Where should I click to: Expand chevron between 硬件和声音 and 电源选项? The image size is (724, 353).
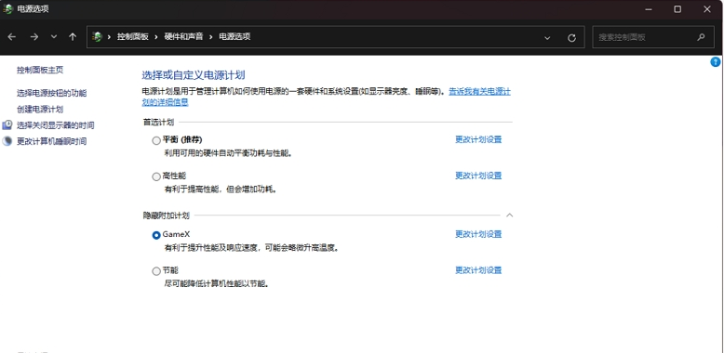click(x=211, y=37)
